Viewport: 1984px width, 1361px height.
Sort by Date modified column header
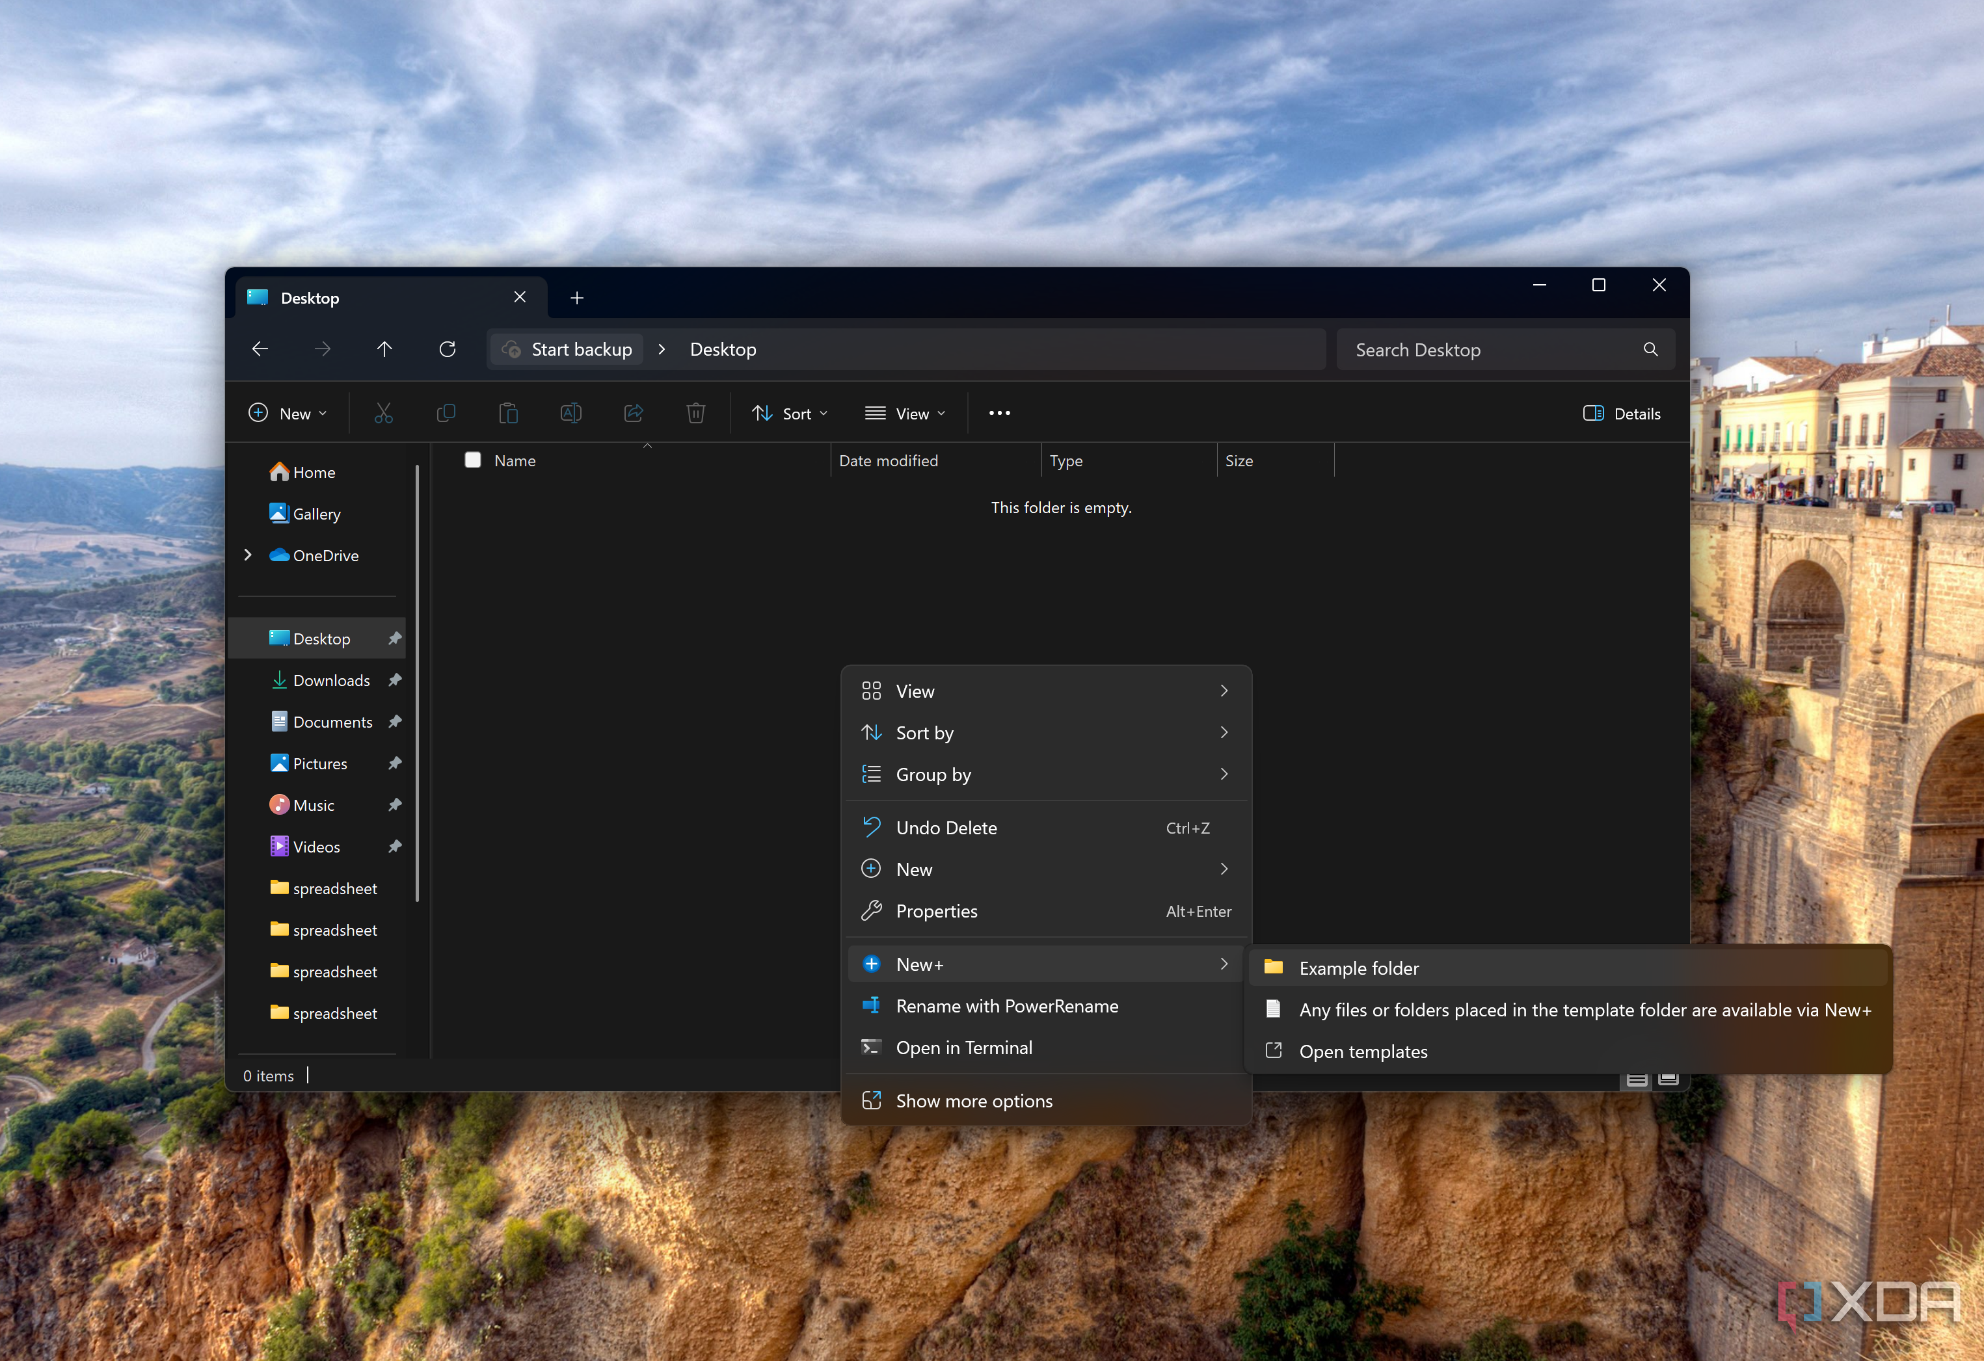click(x=935, y=461)
